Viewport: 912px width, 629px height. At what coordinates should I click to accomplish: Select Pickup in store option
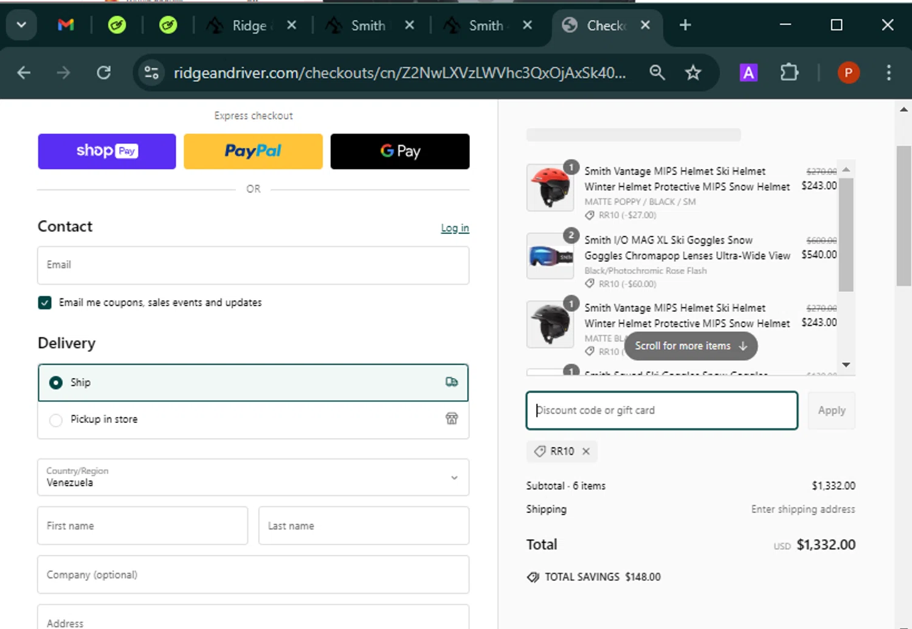(x=253, y=419)
